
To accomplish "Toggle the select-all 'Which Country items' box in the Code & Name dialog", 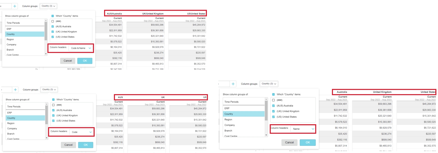I will coord(53,16).
